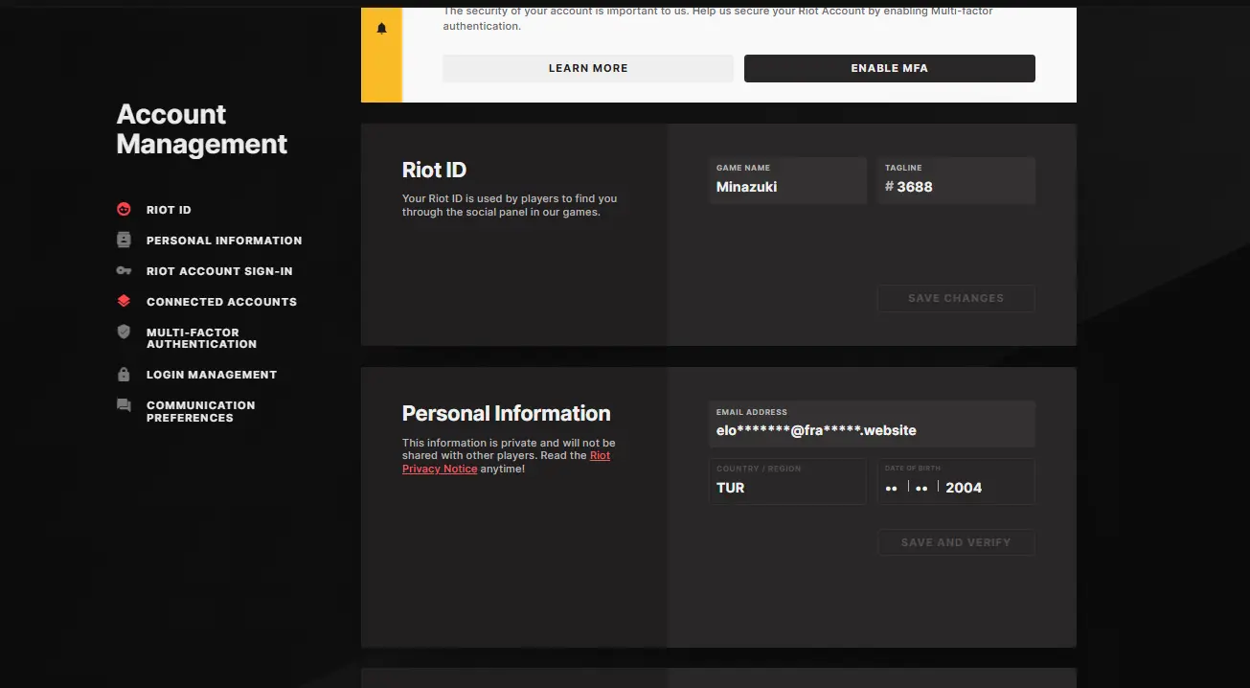Select Login Management sidebar entry
This screenshot has width=1250, height=688.
coord(211,375)
